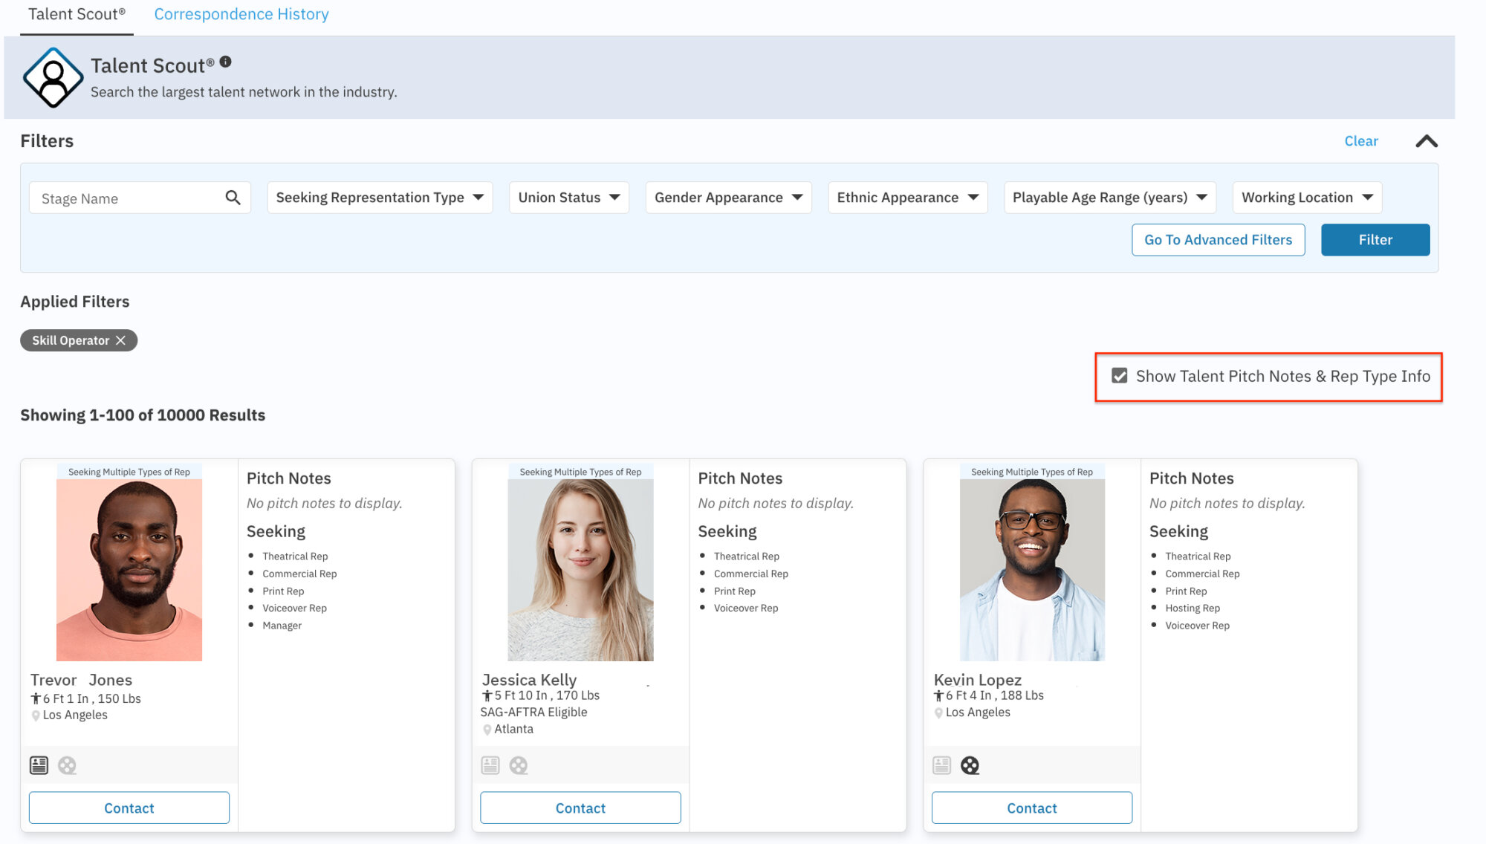Collapse the Filters panel chevron
1486x844 pixels.
[x=1426, y=141]
